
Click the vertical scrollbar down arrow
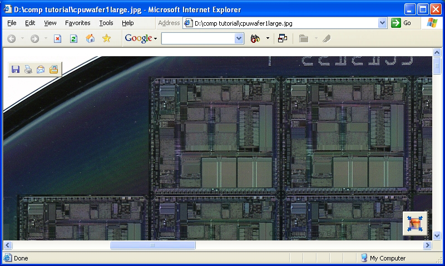(437, 235)
